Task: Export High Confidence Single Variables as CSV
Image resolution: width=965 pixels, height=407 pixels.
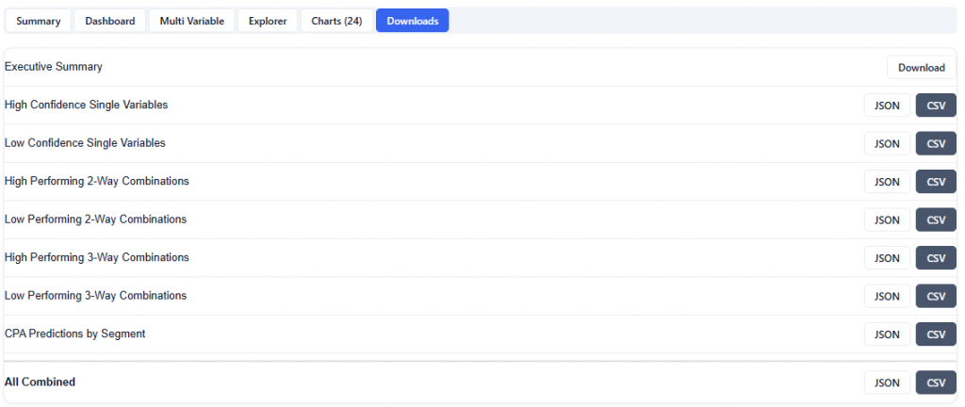Action: pos(936,106)
